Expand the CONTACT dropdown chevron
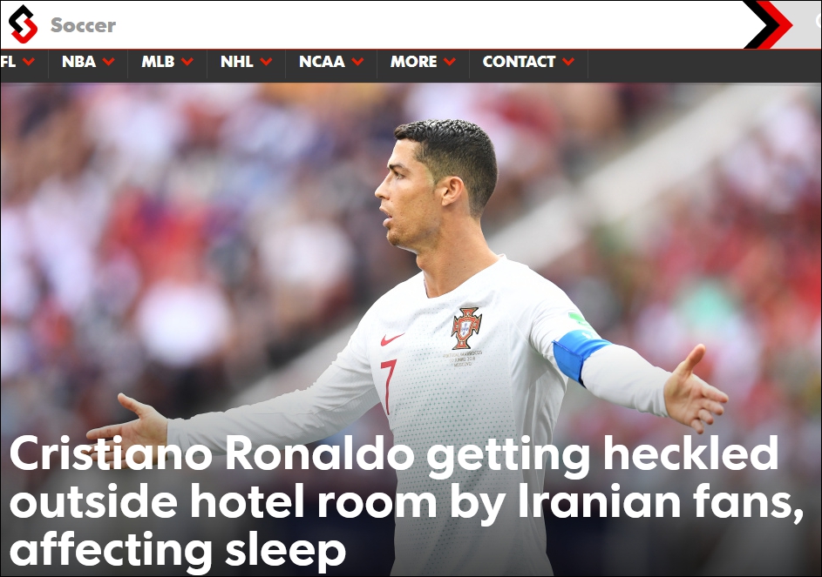The image size is (822, 577). click(x=568, y=62)
